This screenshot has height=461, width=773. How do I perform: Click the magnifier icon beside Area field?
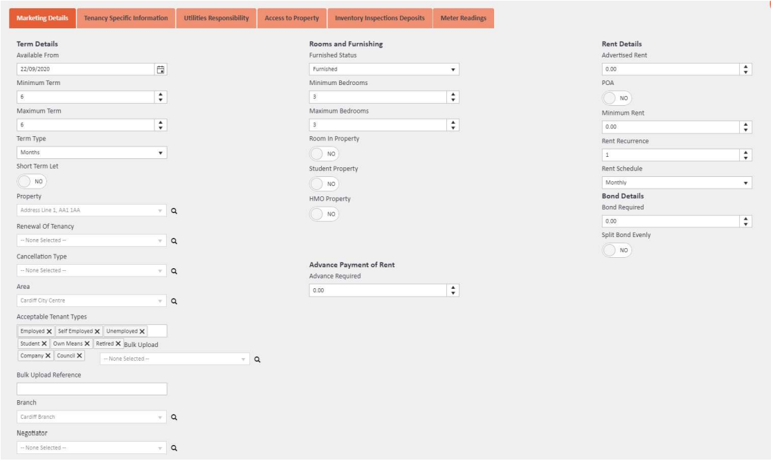pos(174,301)
